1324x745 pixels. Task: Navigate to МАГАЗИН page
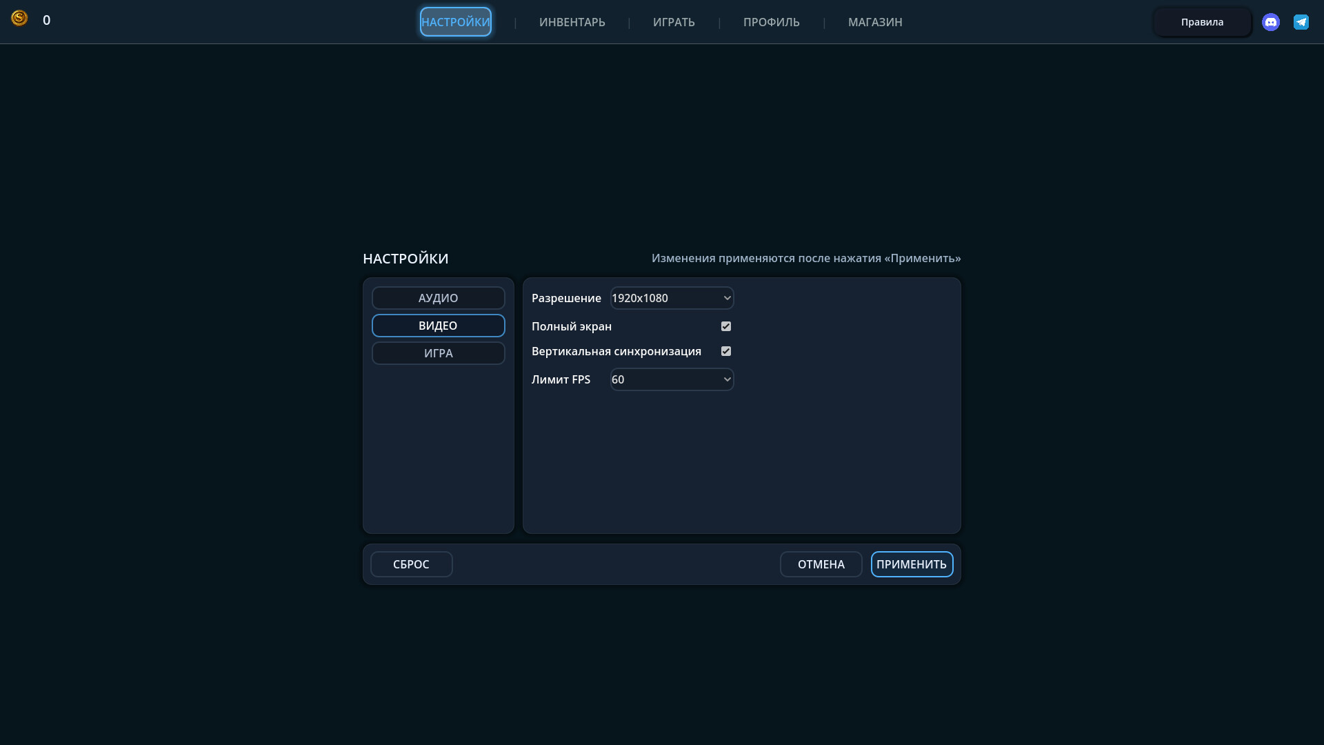[875, 22]
